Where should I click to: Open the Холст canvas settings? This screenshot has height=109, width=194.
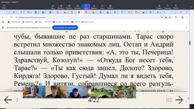(x=102, y=7)
